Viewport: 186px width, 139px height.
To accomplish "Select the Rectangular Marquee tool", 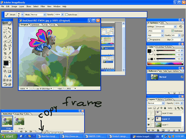I will coord(5,29).
